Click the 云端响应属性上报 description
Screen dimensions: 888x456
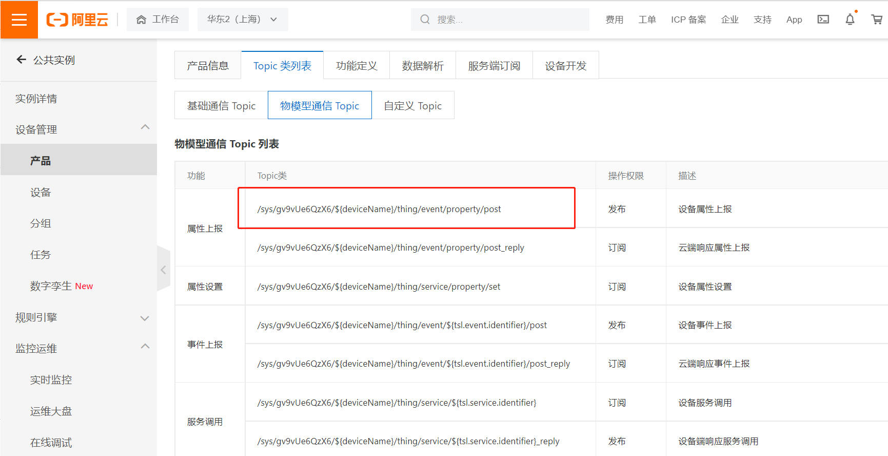coord(714,248)
